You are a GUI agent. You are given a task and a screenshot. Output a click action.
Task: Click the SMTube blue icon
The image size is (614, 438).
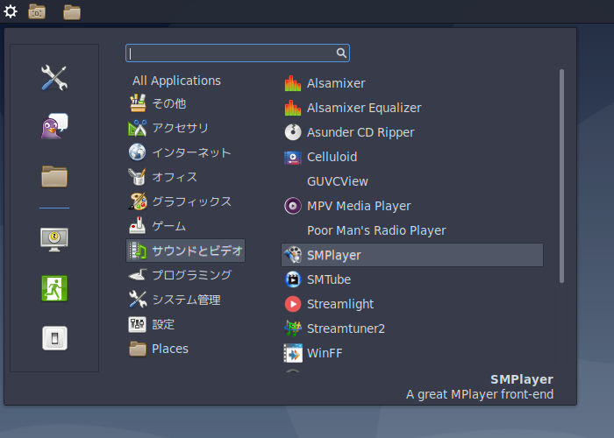(x=293, y=279)
